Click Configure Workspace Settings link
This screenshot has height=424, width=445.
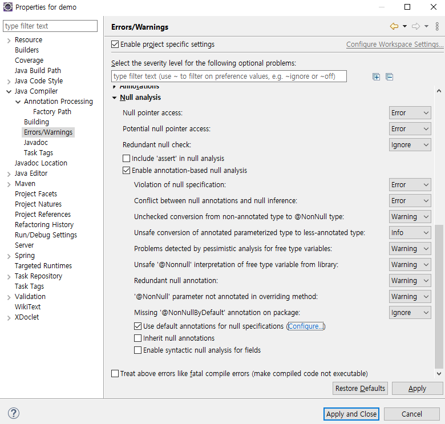[394, 45]
